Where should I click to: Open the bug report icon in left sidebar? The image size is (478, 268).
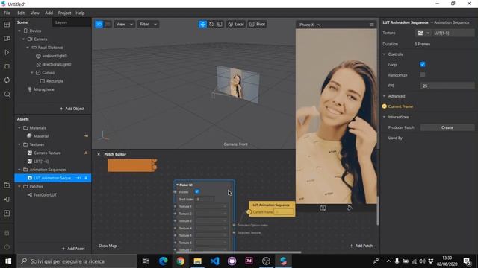pyautogui.click(x=7, y=233)
